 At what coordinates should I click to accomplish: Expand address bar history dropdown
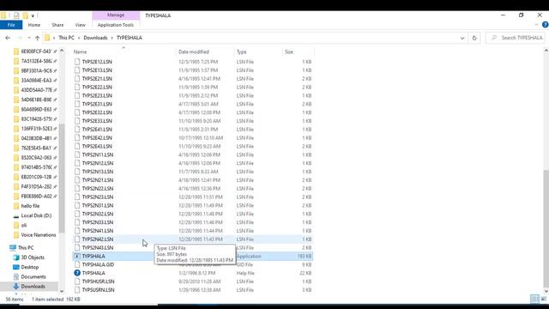pyautogui.click(x=462, y=38)
